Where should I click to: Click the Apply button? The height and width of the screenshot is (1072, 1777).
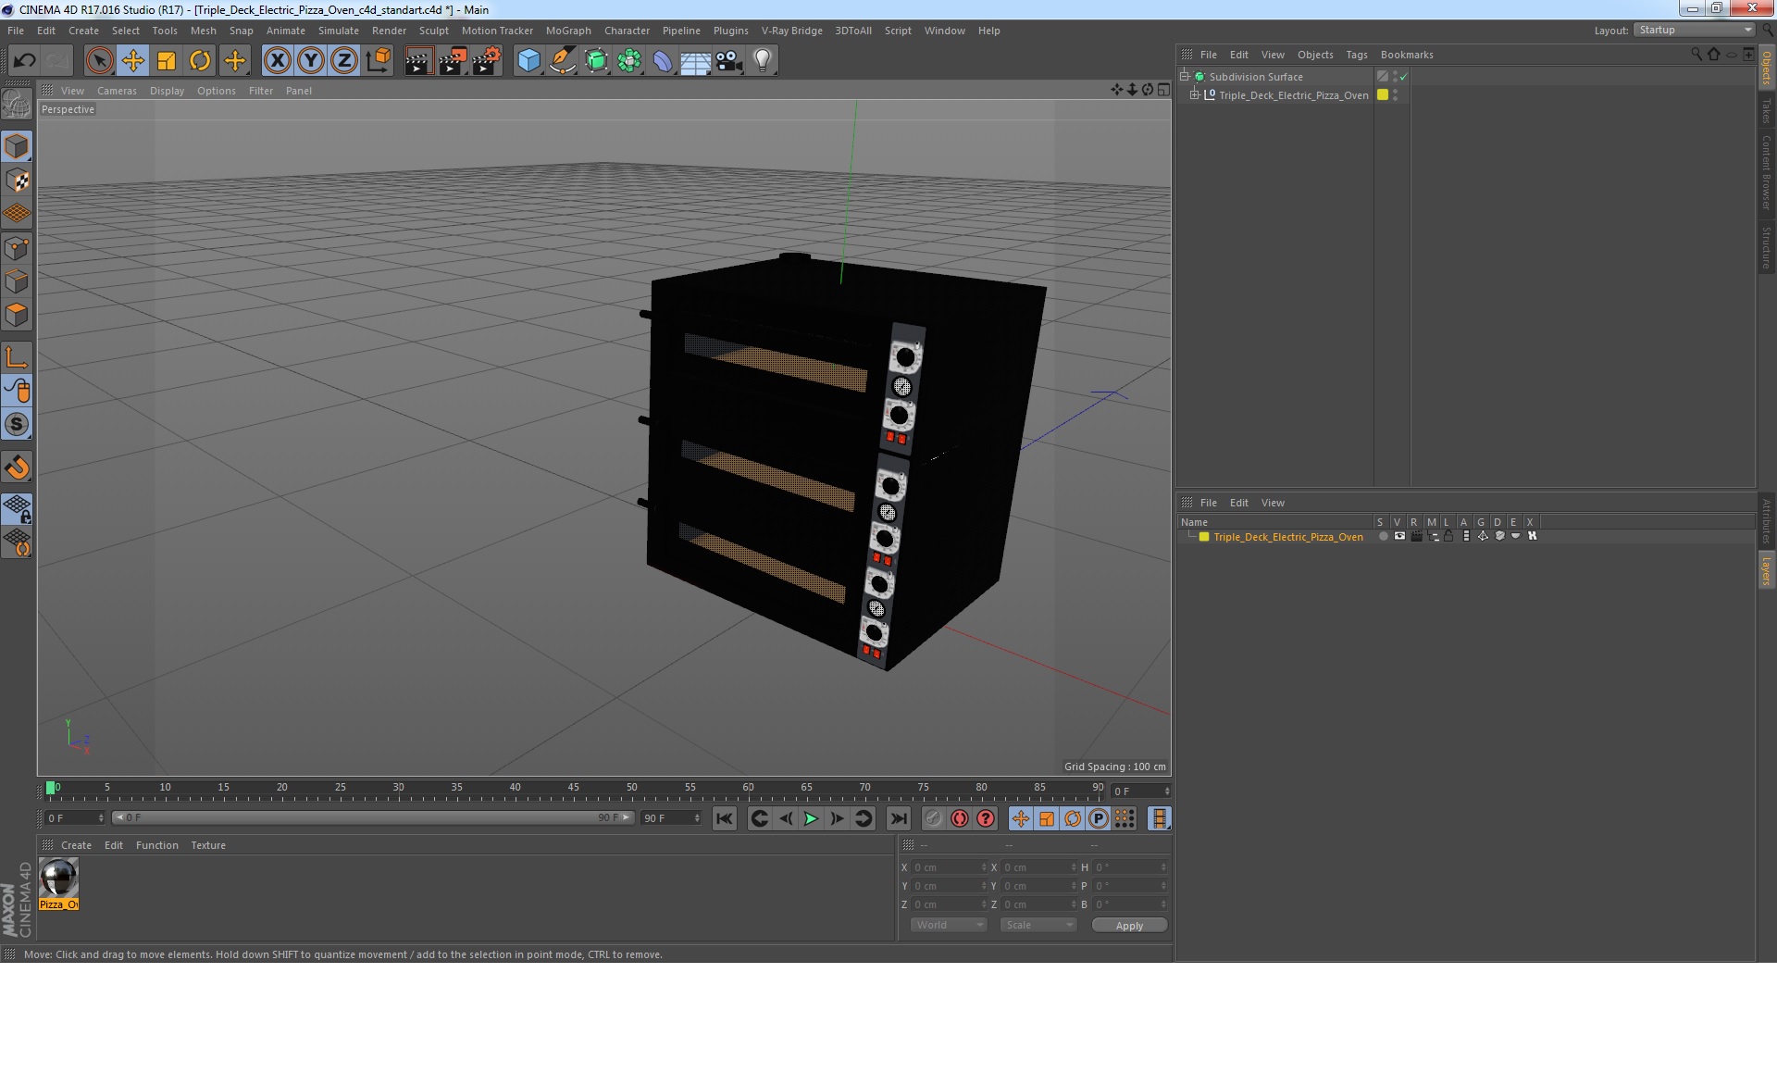coord(1129,926)
